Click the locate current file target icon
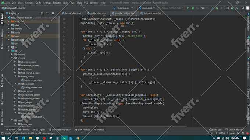The height and width of the screenshot is (140, 250). pos(42,13)
